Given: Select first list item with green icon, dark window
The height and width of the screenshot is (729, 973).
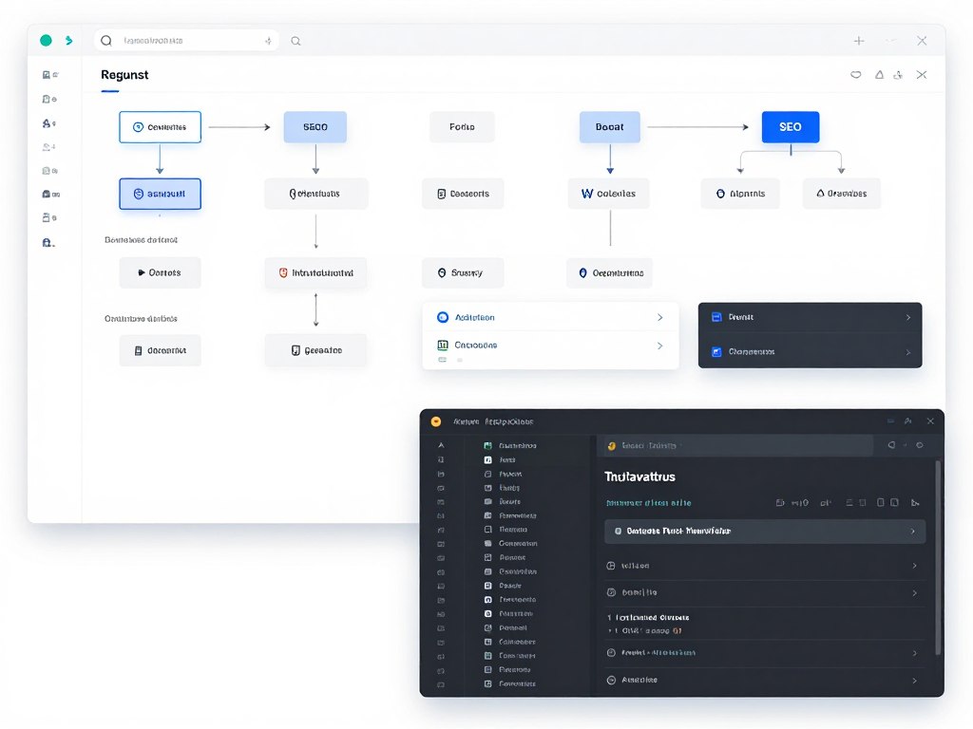Looking at the screenshot, I should 510,446.
